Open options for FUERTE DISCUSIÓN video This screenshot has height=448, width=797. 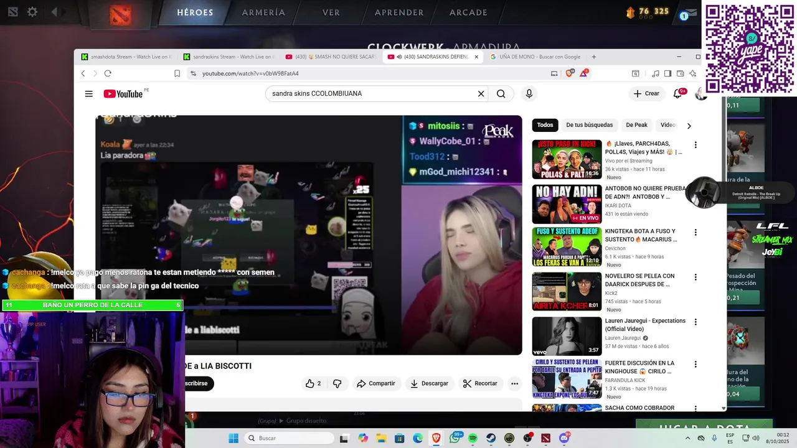(x=696, y=364)
